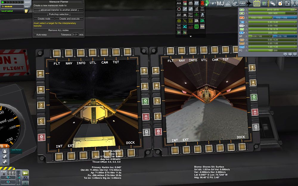This screenshot has width=298, height=186.
Task: Click the vertical pitch trim slider
Action: tap(18, 178)
